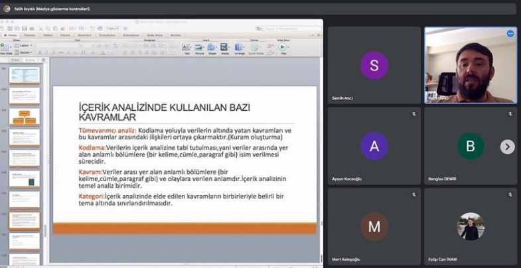521x268 pixels.
Task: Click the Text box insert icon
Action: click(x=187, y=48)
